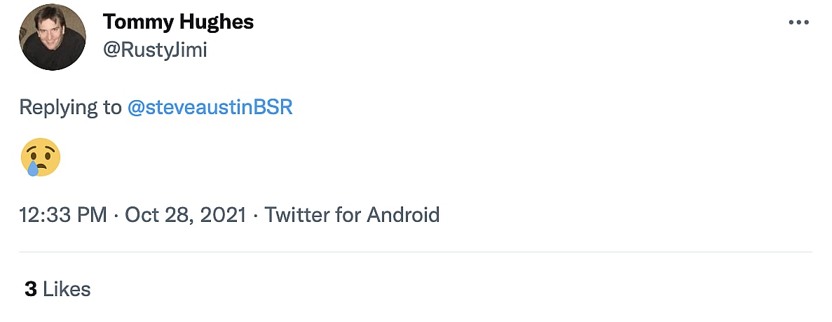
Task: Click the "Replying to" label
Action: (x=70, y=108)
